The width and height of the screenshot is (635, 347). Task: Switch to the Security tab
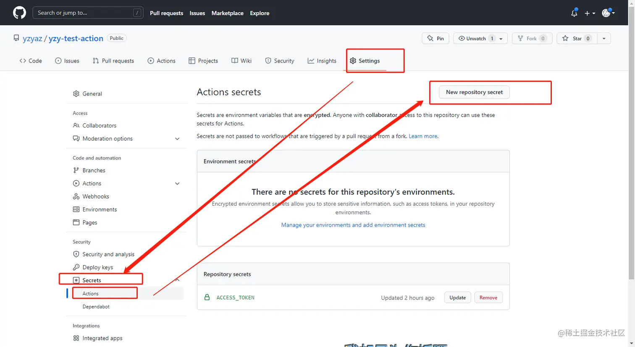tap(280, 61)
